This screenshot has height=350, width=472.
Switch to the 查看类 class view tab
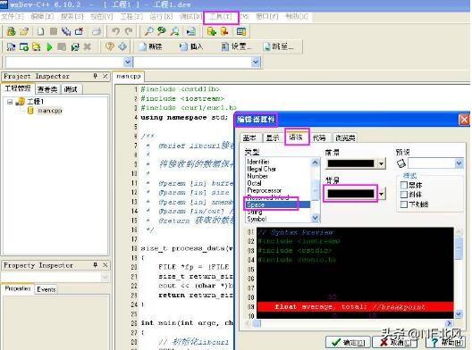coord(47,89)
